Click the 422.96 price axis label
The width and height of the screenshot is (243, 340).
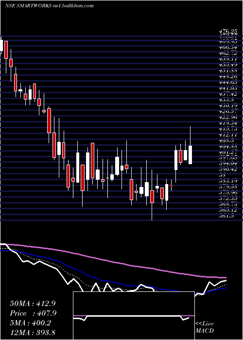228,118
